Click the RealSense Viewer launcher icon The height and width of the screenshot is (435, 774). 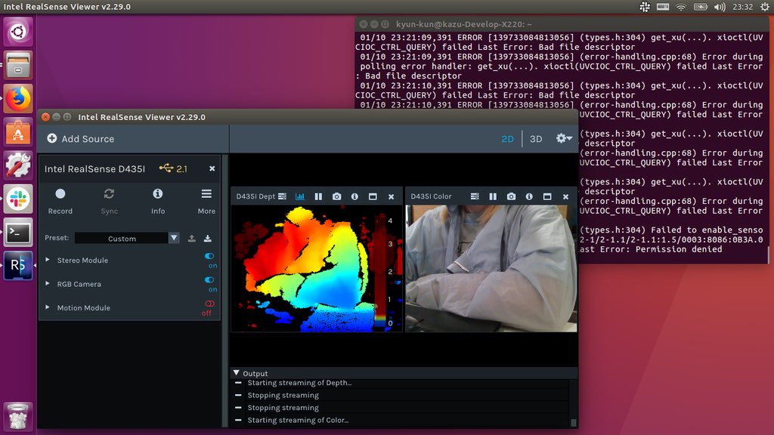[18, 265]
